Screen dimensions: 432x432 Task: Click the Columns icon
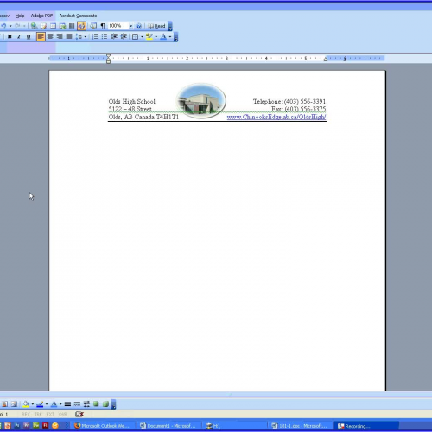[x=72, y=26]
